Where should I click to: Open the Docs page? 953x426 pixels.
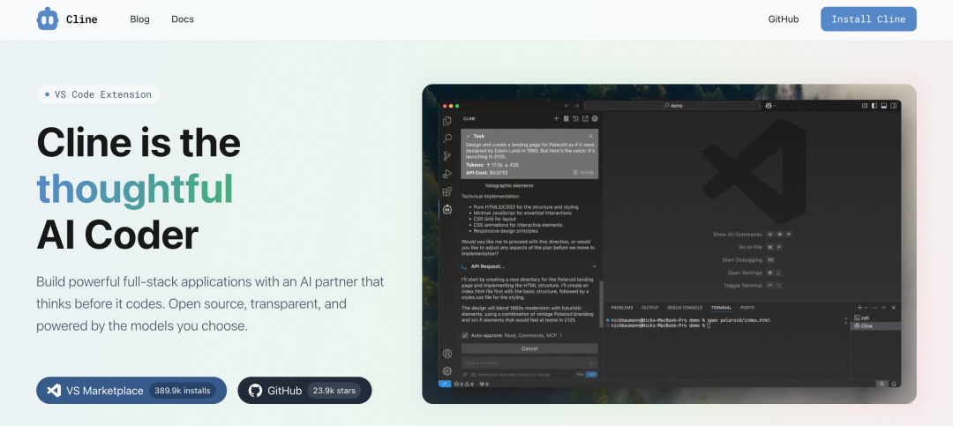coord(183,19)
